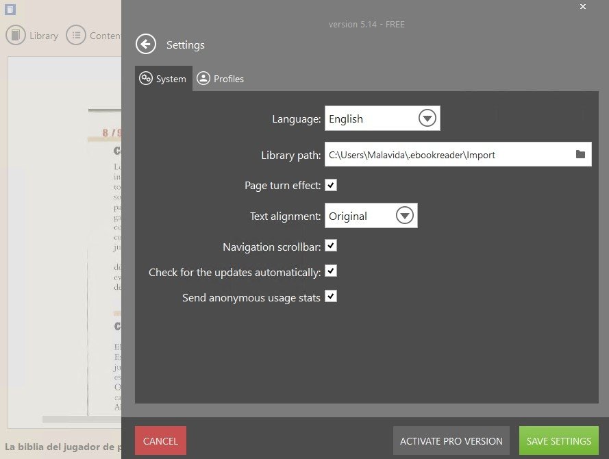The image size is (609, 459).
Task: Toggle the Navigation scrollbar checkbox
Action: pyautogui.click(x=331, y=245)
